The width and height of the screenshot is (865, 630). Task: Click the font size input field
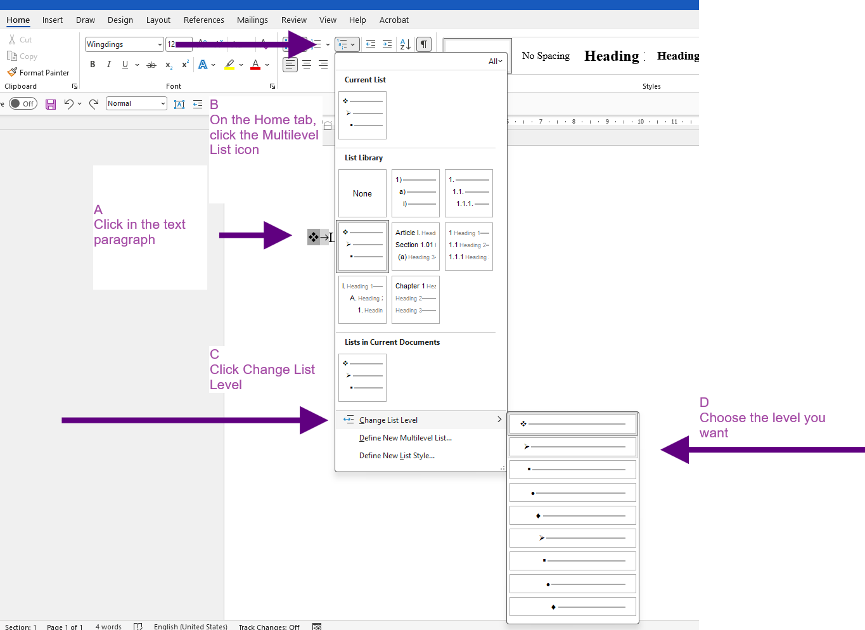[x=179, y=44]
